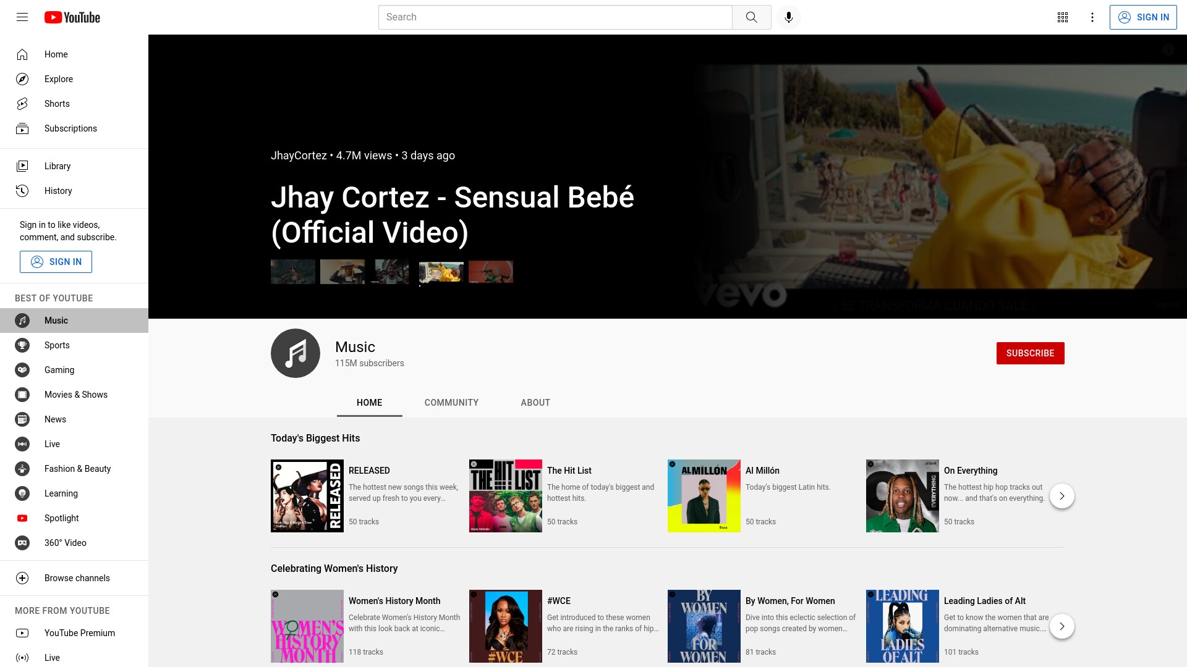Screen dimensions: 1187x667
Task: Click the JhayCortez channel name
Action: tap(299, 156)
